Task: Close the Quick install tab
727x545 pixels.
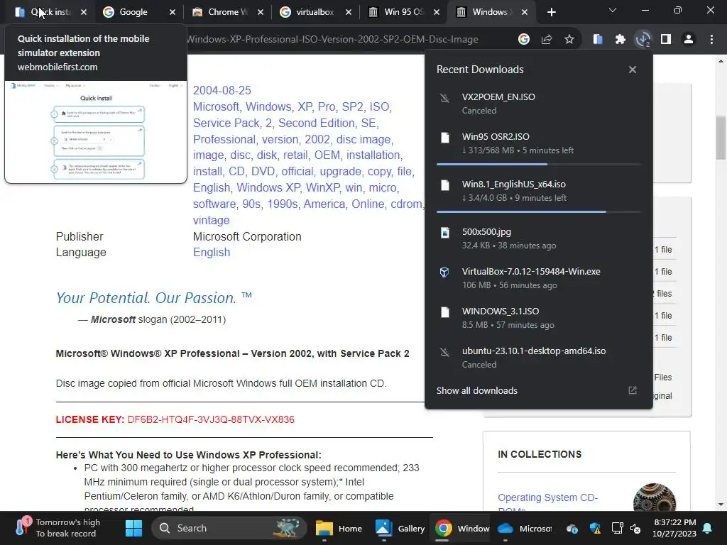Action: [x=84, y=12]
